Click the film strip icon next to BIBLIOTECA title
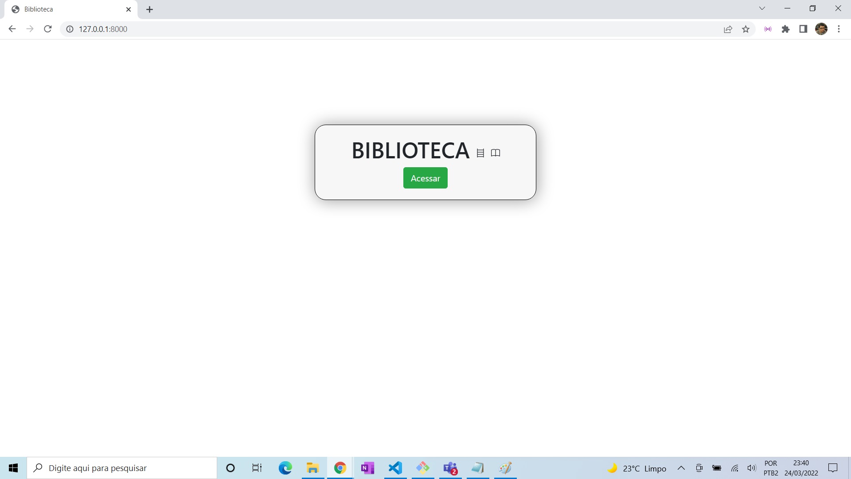 (x=480, y=153)
